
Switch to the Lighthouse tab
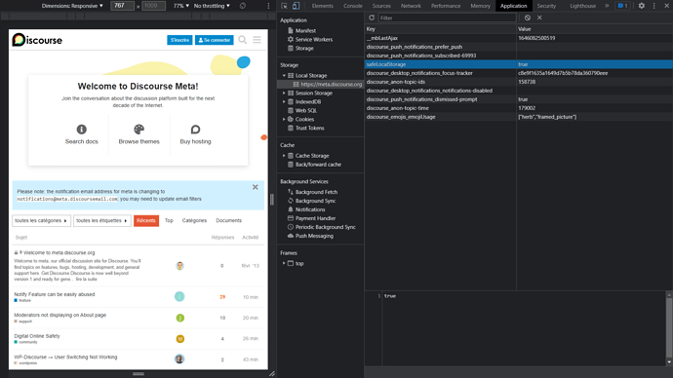[x=582, y=6]
